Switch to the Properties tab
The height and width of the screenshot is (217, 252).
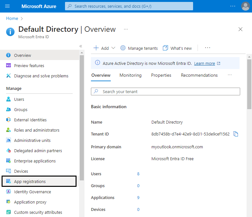[161, 75]
